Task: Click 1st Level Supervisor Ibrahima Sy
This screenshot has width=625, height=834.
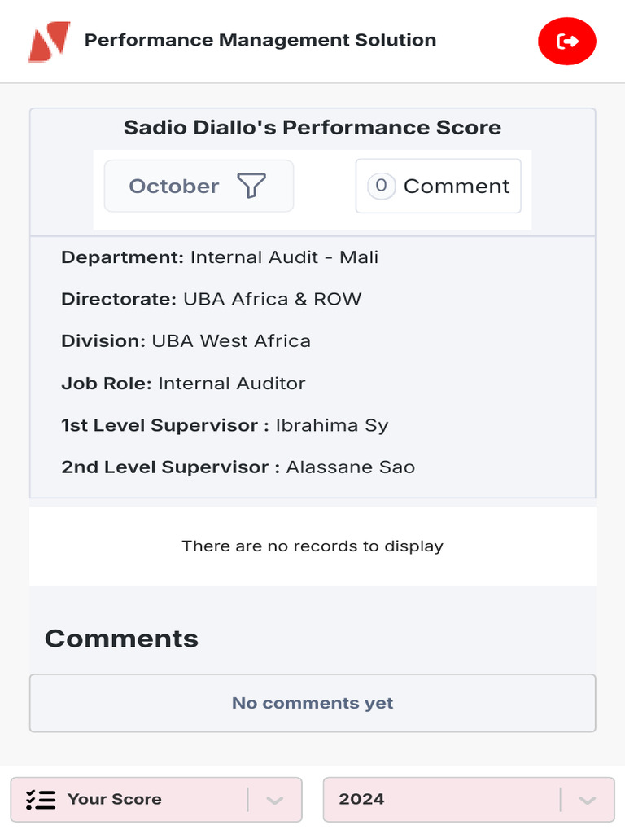Action: [225, 425]
